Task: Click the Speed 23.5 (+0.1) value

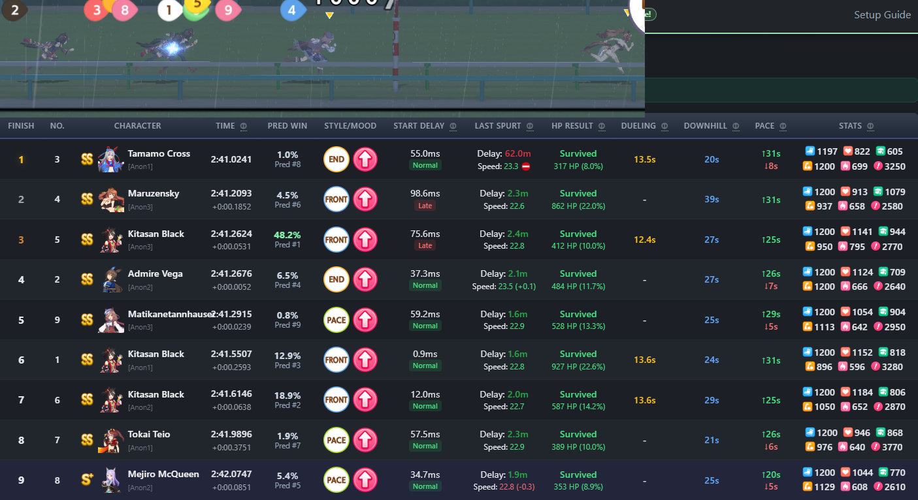Action: [x=504, y=286]
